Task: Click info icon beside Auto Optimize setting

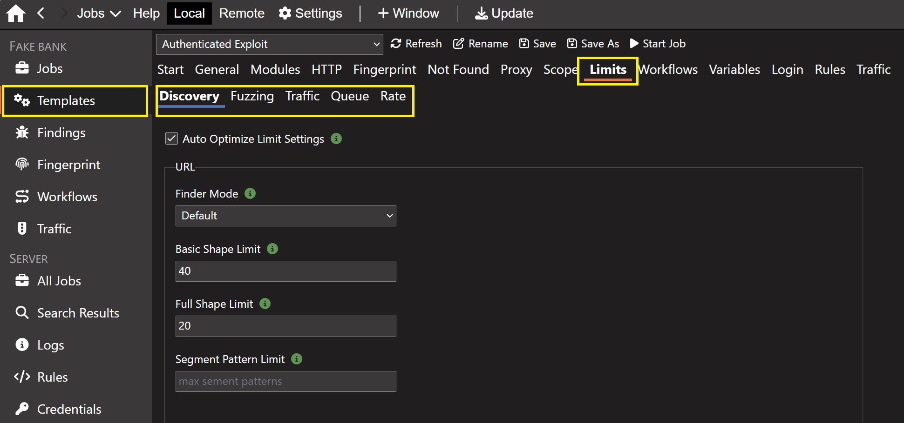Action: pos(336,139)
